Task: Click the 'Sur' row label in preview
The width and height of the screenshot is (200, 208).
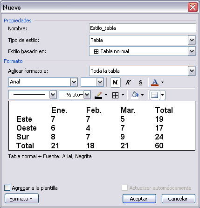Action: [x=23, y=137]
